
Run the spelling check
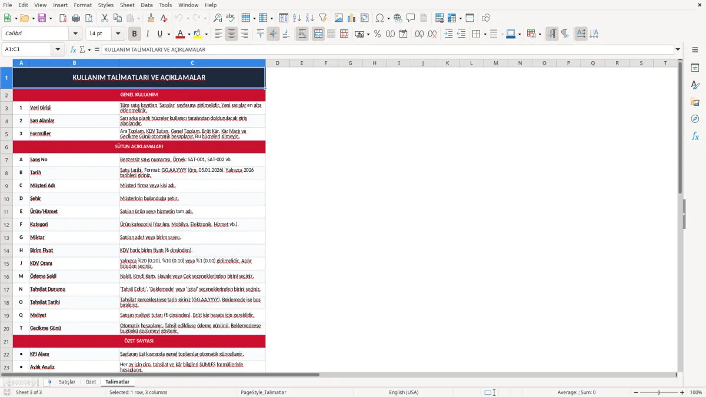[x=231, y=18]
